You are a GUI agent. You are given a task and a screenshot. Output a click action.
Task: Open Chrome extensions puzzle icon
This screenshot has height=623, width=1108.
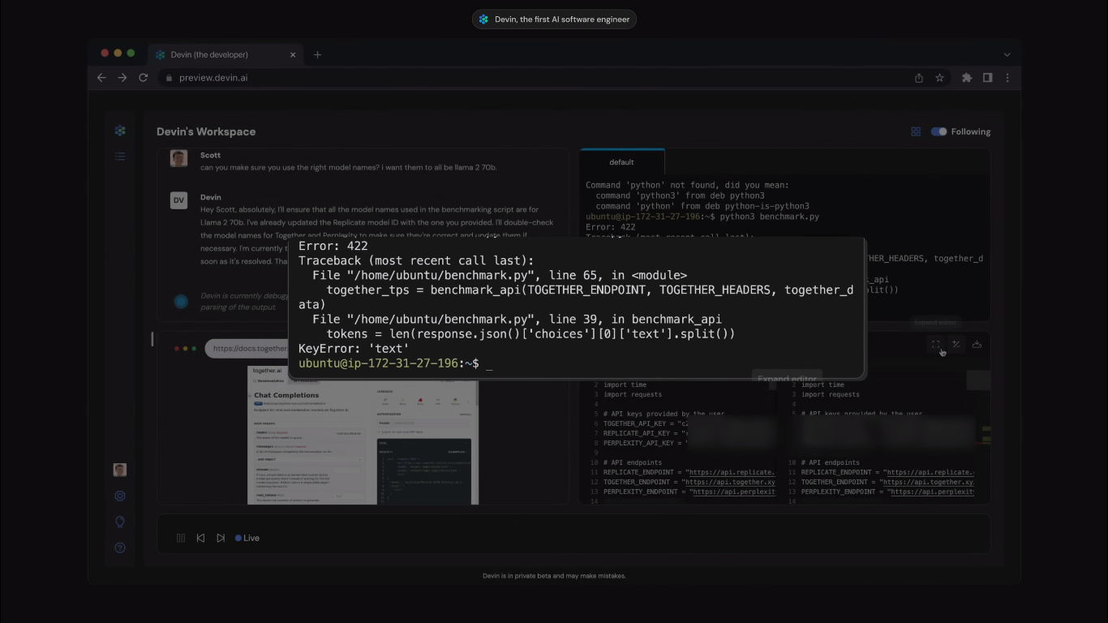(967, 78)
